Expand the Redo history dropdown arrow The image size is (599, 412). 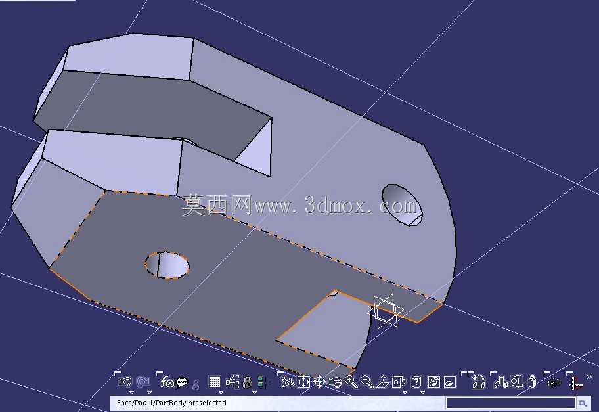click(x=149, y=392)
